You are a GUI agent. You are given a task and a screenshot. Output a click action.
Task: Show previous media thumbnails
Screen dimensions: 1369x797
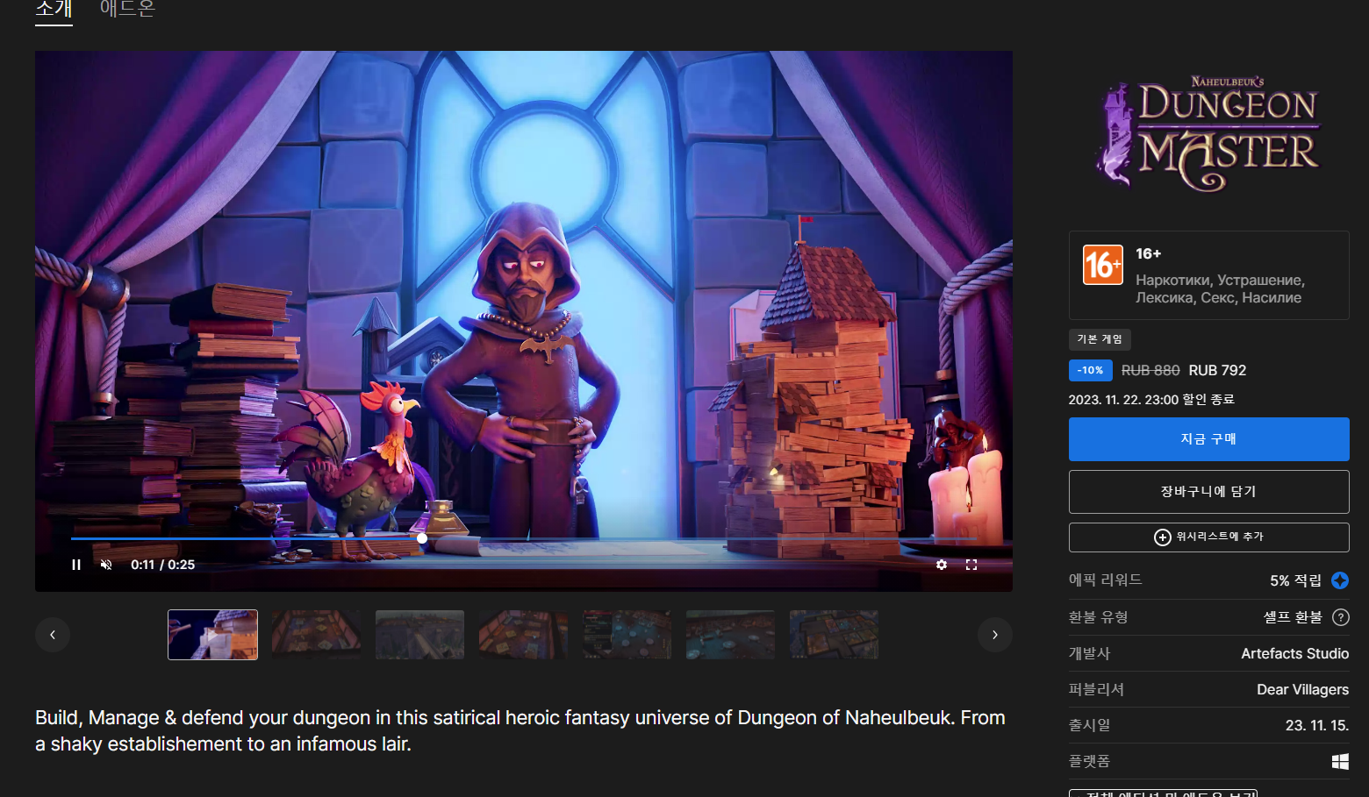point(53,635)
